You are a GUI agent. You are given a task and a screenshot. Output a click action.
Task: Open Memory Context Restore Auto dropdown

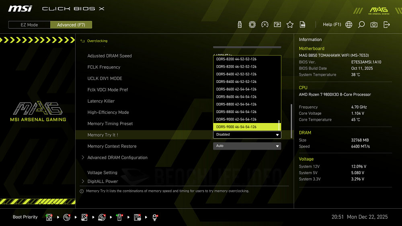tap(247, 146)
